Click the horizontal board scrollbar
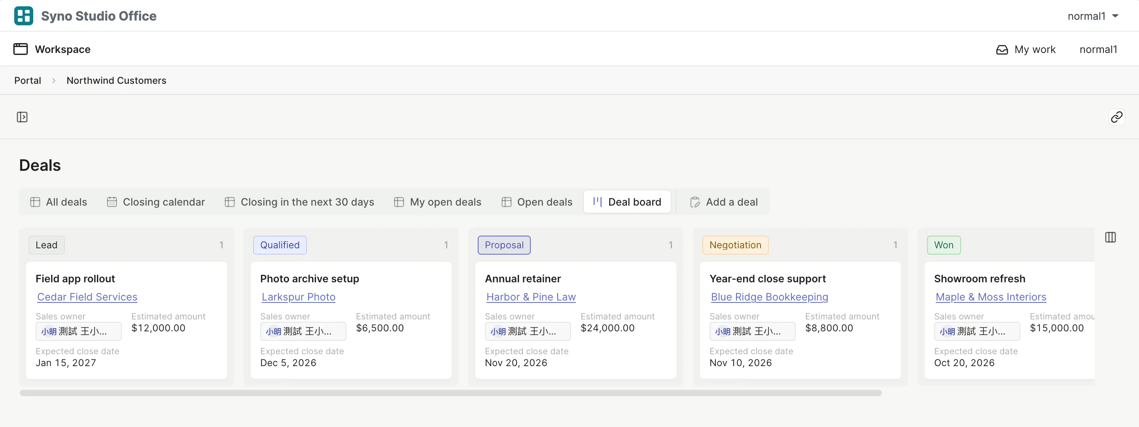The height and width of the screenshot is (427, 1139). tap(450, 393)
